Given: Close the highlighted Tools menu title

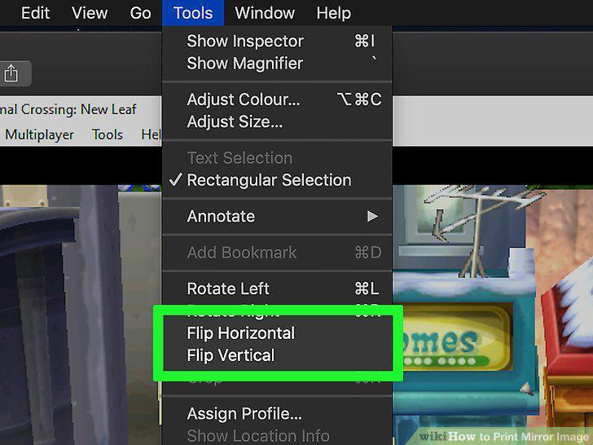Looking at the screenshot, I should point(193,13).
